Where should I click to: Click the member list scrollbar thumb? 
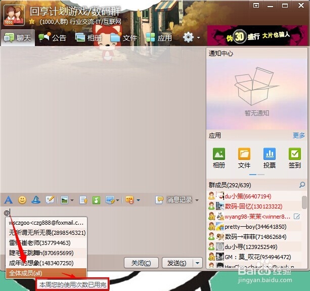(304, 202)
